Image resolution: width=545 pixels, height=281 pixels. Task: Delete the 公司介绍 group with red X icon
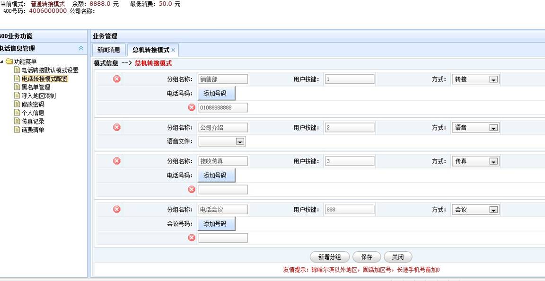pyautogui.click(x=117, y=127)
